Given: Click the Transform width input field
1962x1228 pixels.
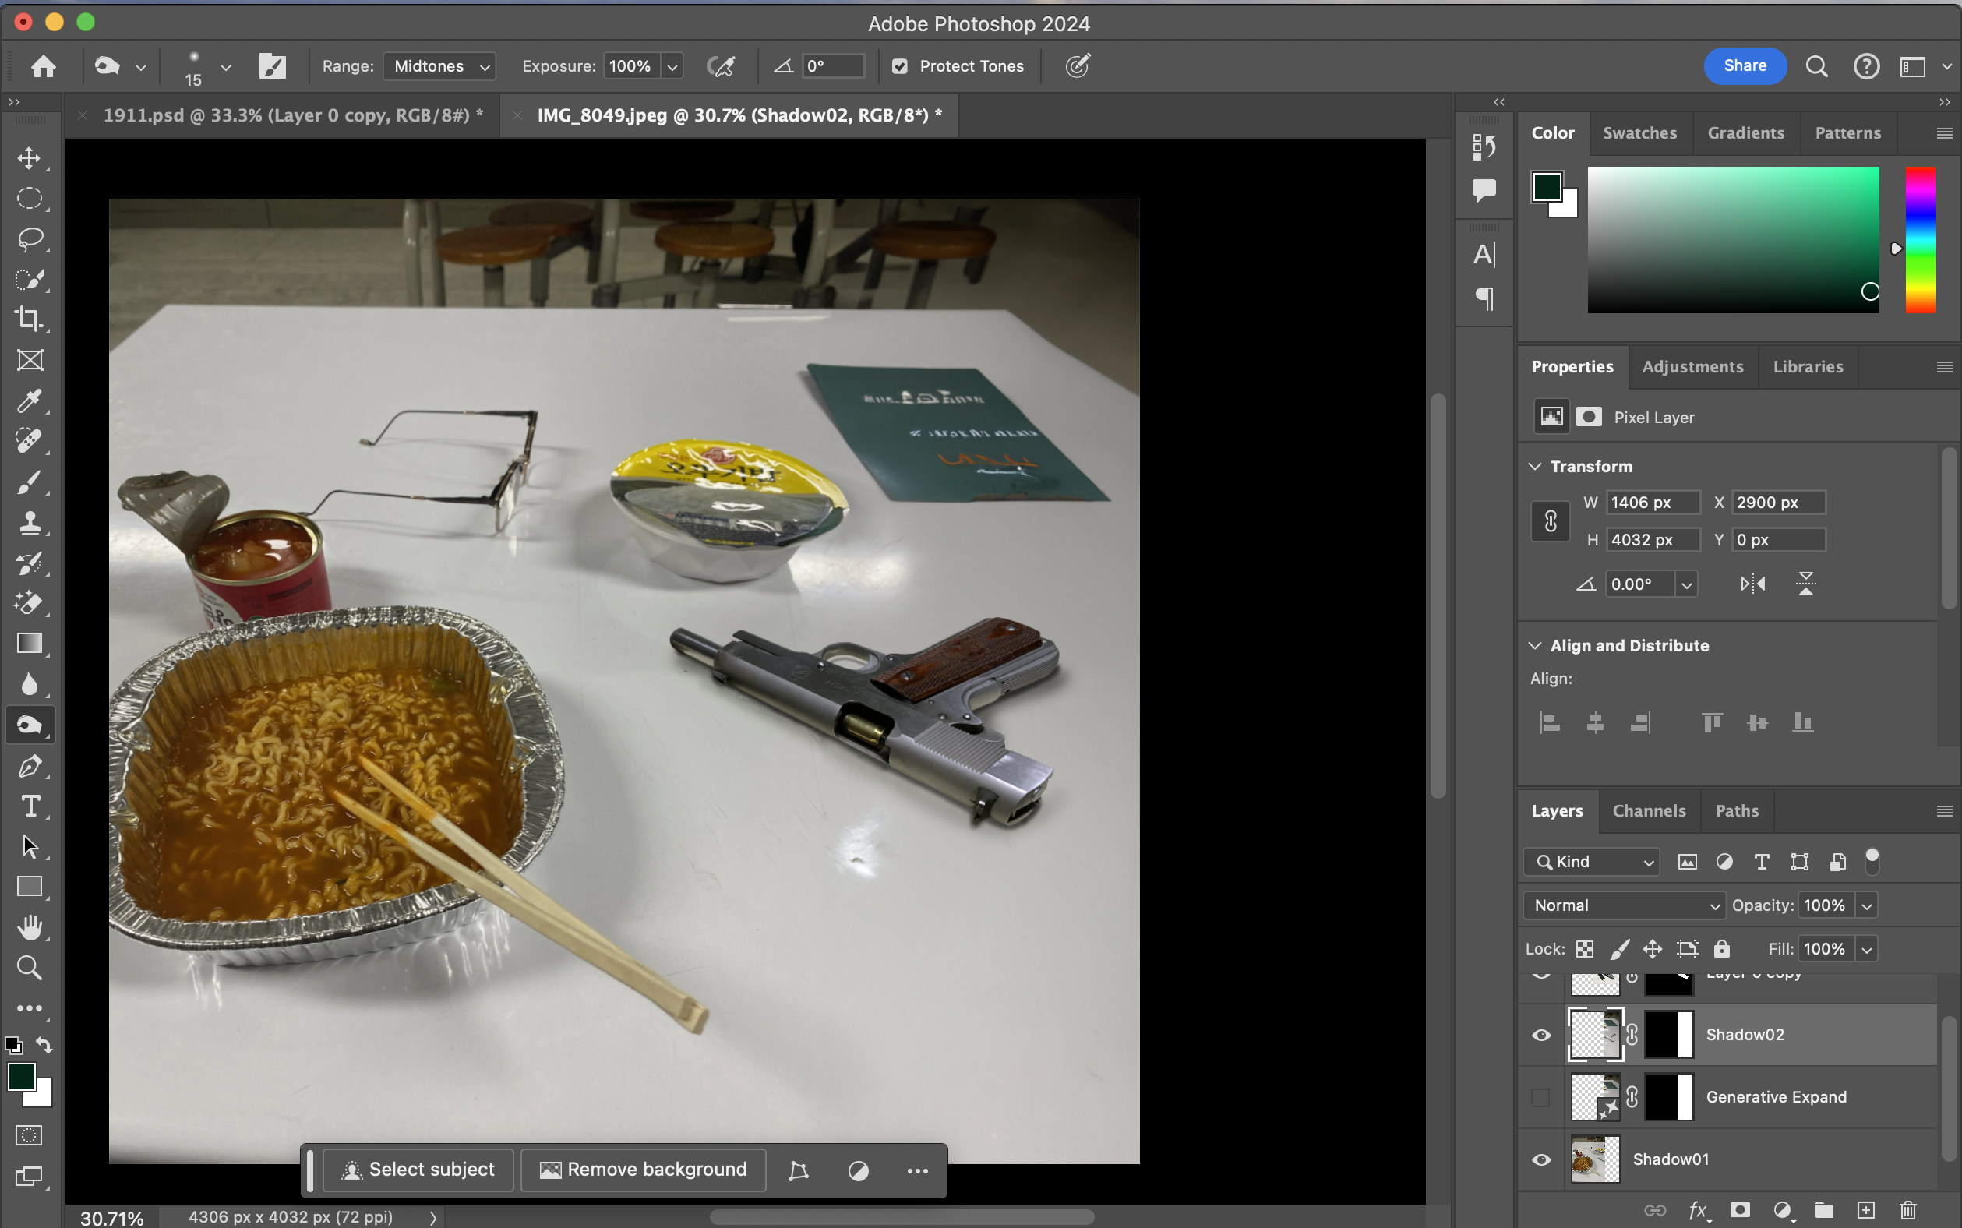Looking at the screenshot, I should (1653, 503).
